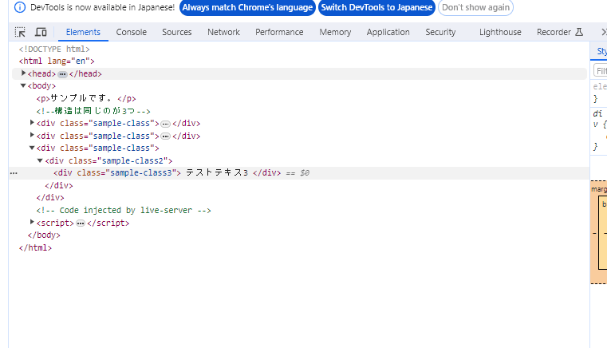Open the Security tab

click(x=440, y=32)
